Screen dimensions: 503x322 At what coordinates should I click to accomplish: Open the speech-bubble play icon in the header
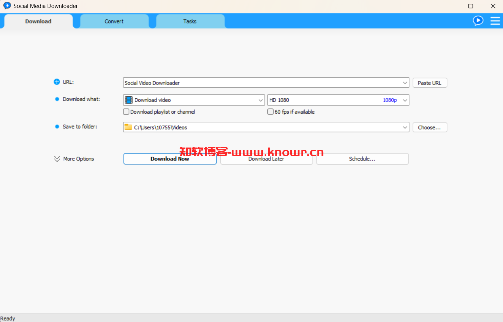click(478, 21)
